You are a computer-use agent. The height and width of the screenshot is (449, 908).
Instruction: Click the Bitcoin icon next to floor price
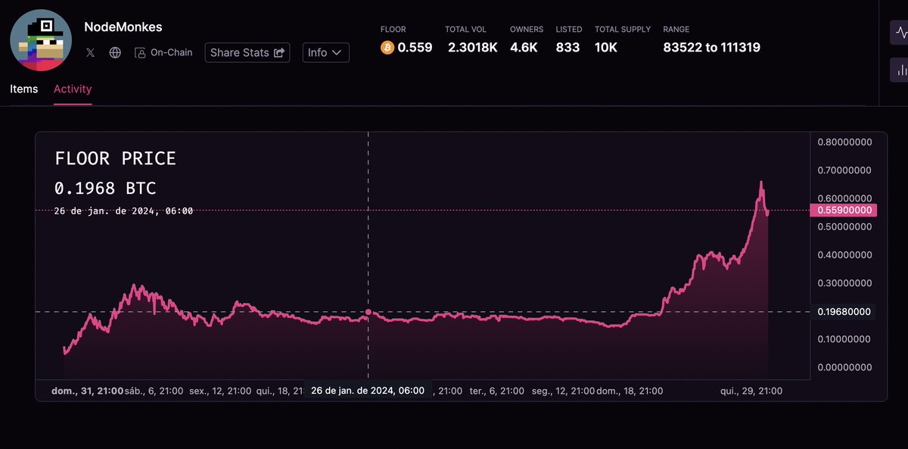coord(387,46)
